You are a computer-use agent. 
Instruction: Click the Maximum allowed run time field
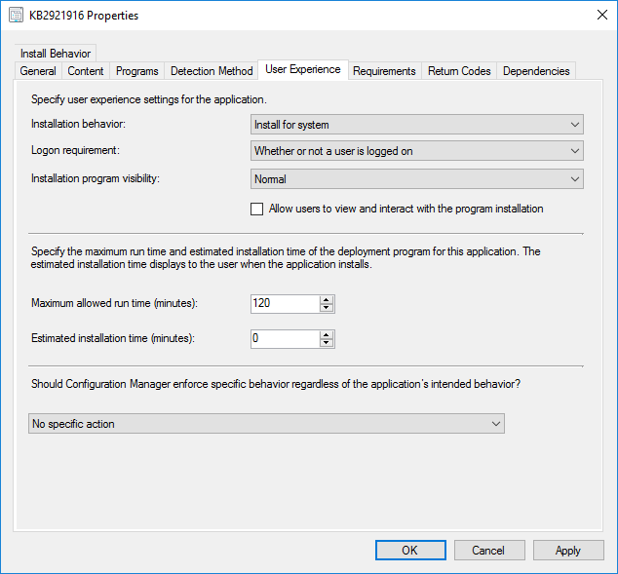pyautogui.click(x=285, y=304)
